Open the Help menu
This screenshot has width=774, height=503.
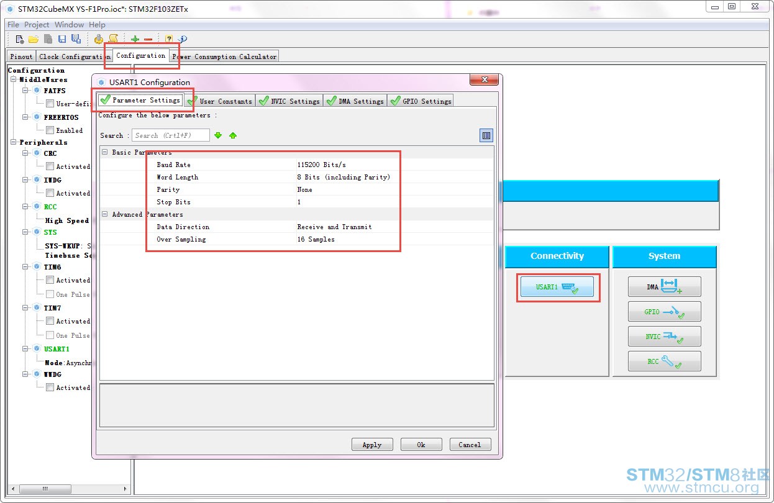coord(97,25)
